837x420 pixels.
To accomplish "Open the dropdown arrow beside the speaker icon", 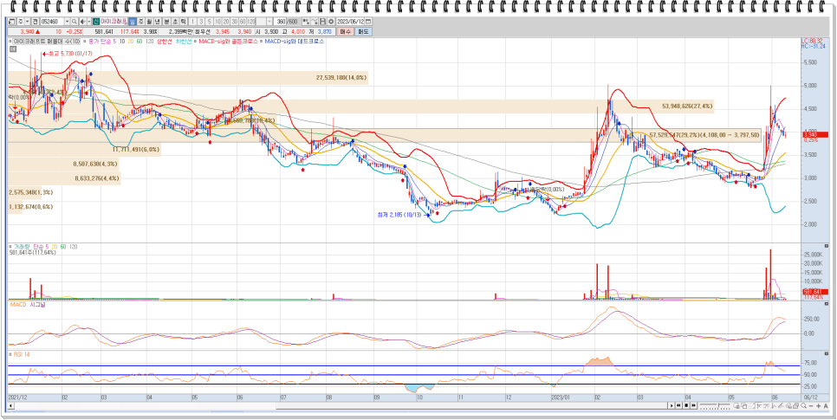I will pyautogui.click(x=88, y=22).
